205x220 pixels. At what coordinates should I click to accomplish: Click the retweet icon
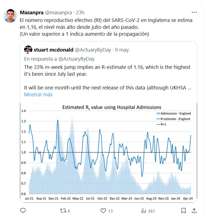click(63, 211)
